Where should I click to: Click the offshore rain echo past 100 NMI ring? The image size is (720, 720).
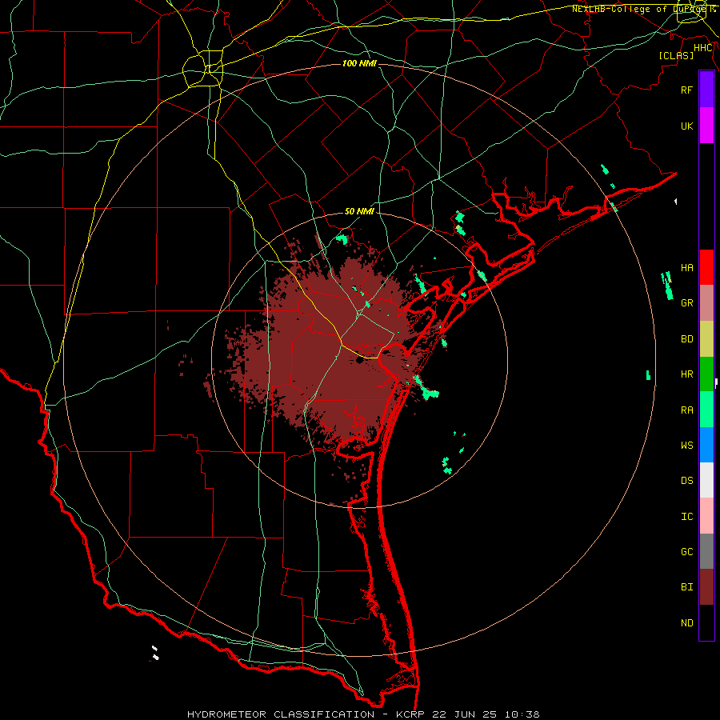666,286
